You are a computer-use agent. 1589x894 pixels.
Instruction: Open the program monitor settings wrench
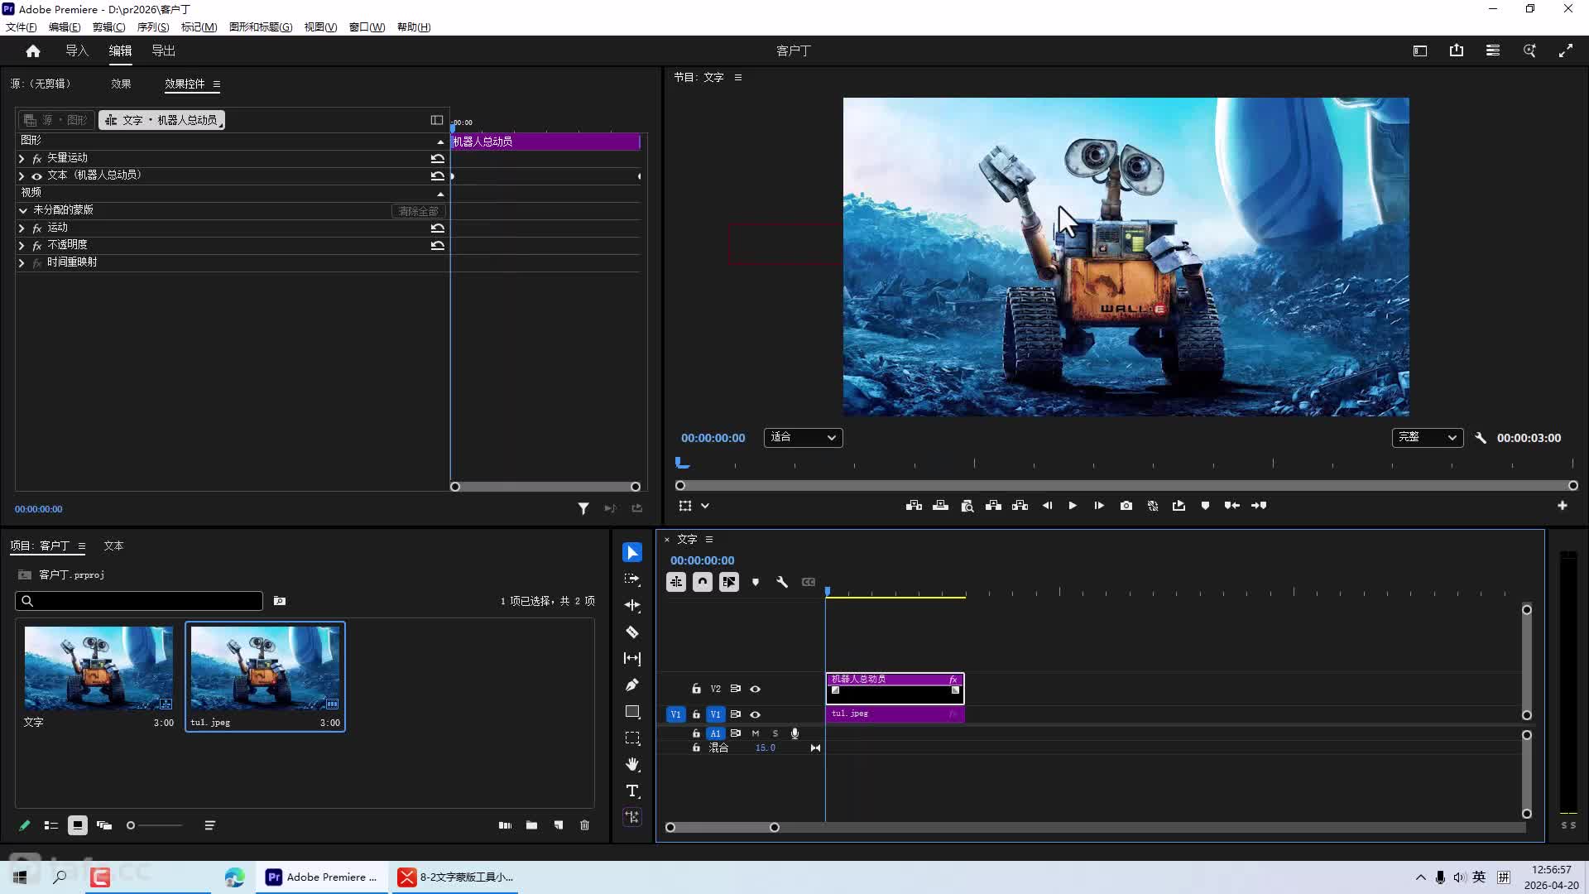click(x=1481, y=438)
